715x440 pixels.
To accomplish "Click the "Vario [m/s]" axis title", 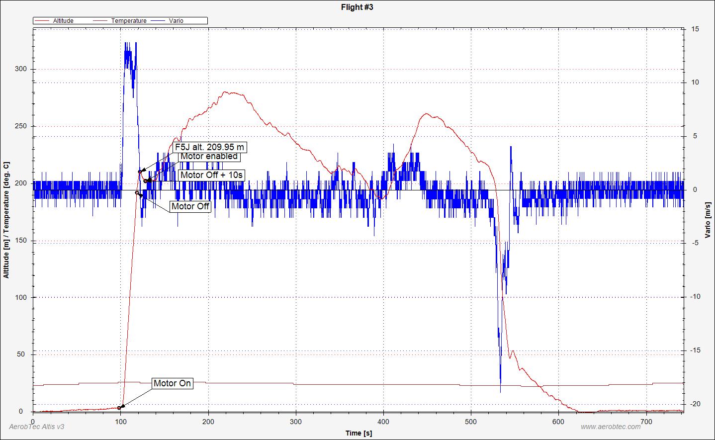I will [x=708, y=220].
